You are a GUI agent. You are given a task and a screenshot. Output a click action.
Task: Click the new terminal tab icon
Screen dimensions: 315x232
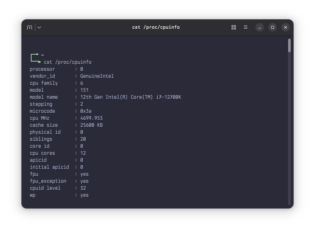pos(29,27)
